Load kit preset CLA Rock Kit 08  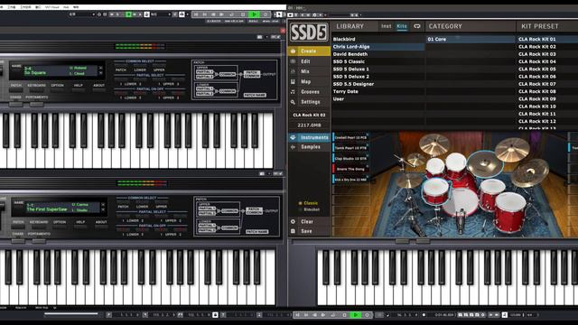tap(546, 91)
